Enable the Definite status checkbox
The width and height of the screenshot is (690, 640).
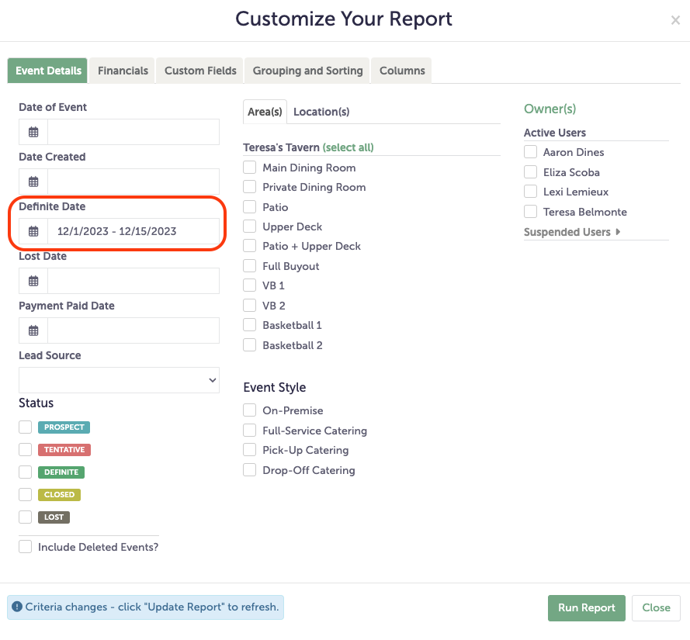point(26,472)
